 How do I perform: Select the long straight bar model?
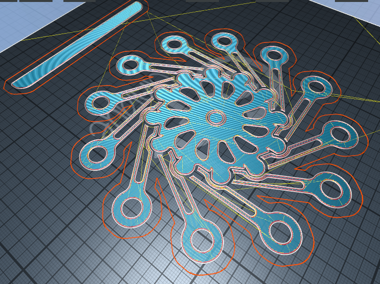tap(76, 45)
